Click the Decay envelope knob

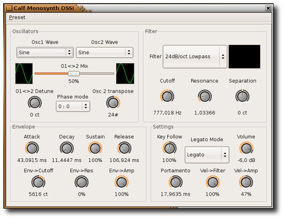click(66, 148)
